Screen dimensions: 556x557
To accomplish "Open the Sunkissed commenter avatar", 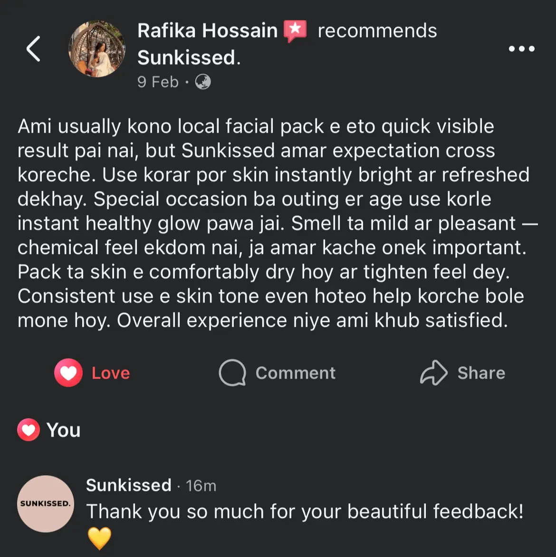I will (46, 503).
